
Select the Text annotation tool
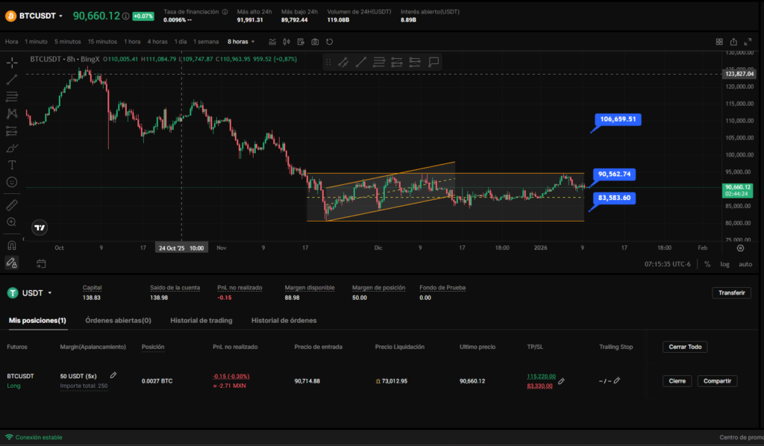pos(12,164)
